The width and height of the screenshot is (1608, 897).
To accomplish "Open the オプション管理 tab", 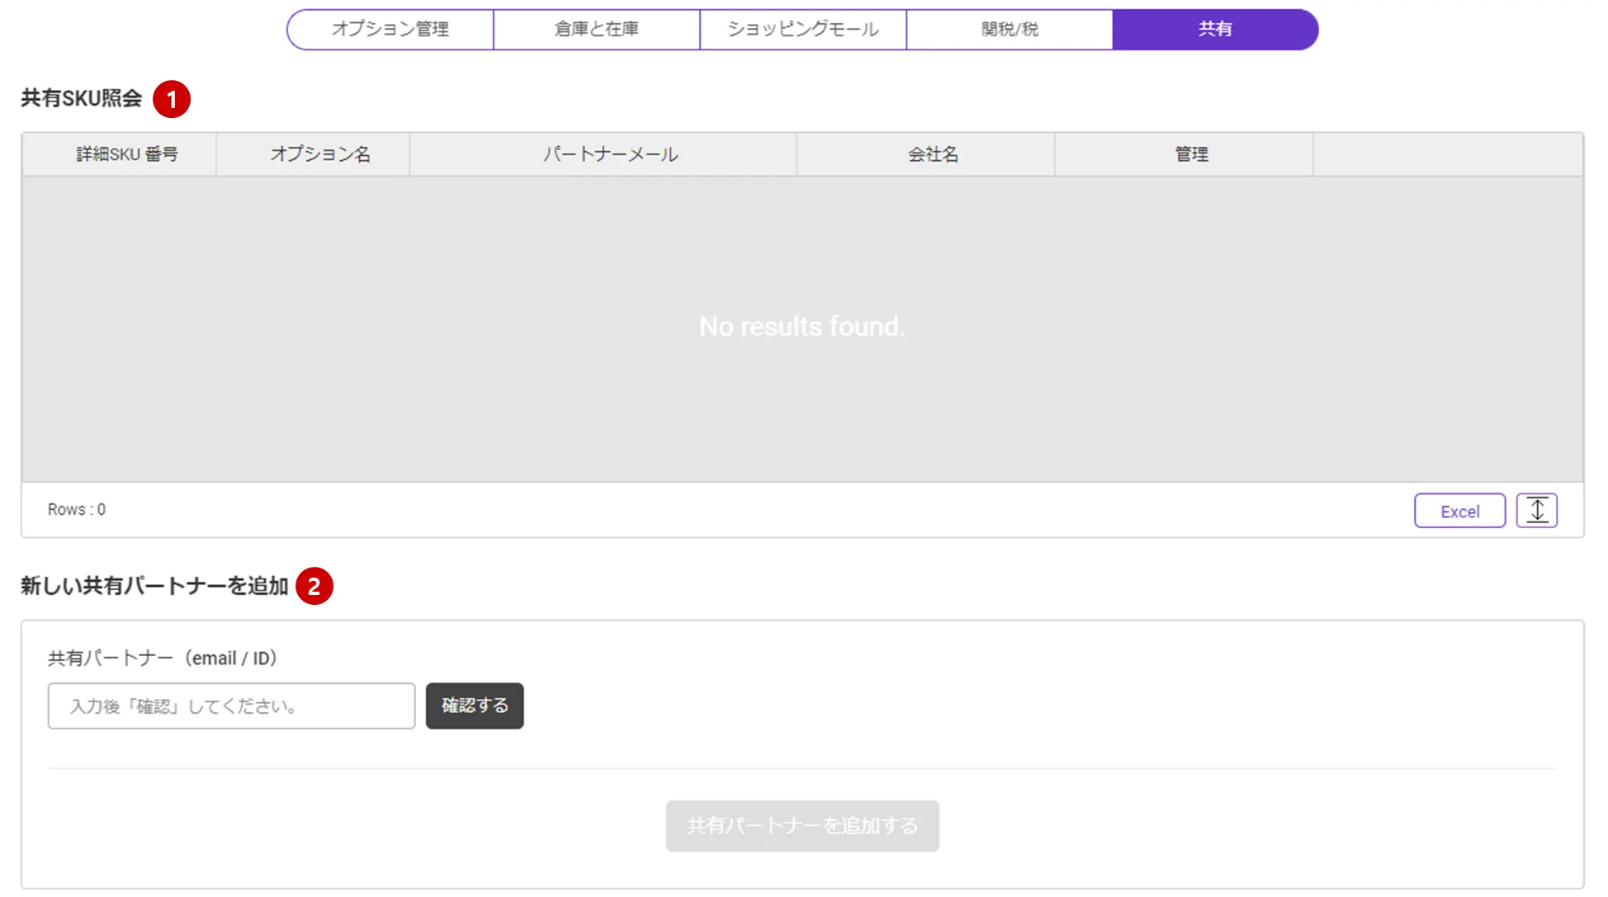I will (390, 29).
